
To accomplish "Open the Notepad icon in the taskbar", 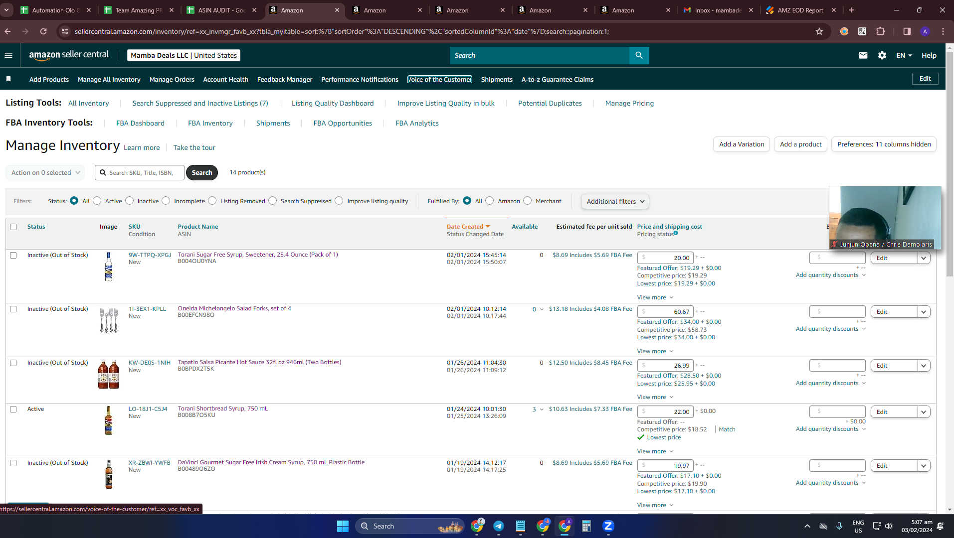I will point(521,526).
